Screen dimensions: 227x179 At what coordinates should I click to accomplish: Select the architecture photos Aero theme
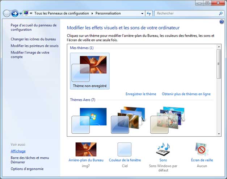tap(128, 120)
